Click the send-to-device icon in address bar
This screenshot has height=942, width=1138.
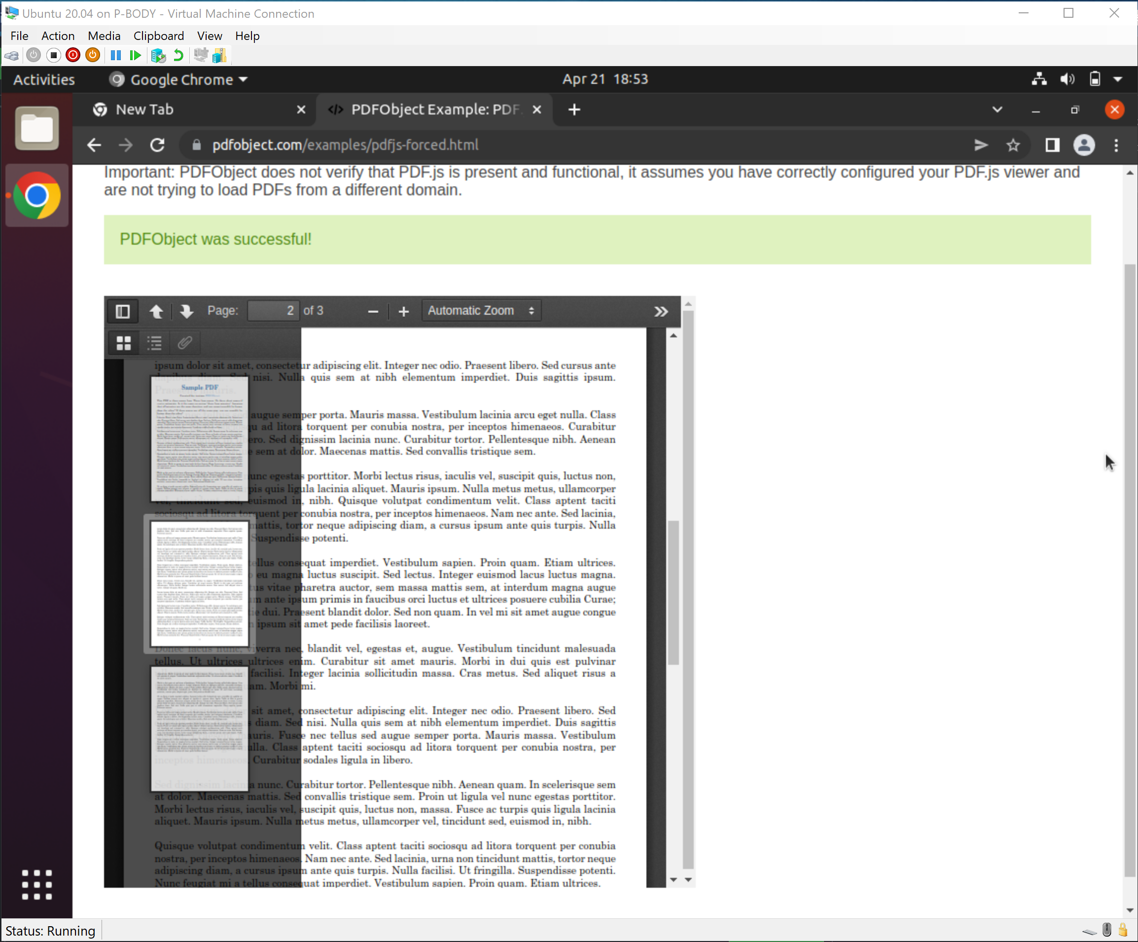pyautogui.click(x=980, y=145)
